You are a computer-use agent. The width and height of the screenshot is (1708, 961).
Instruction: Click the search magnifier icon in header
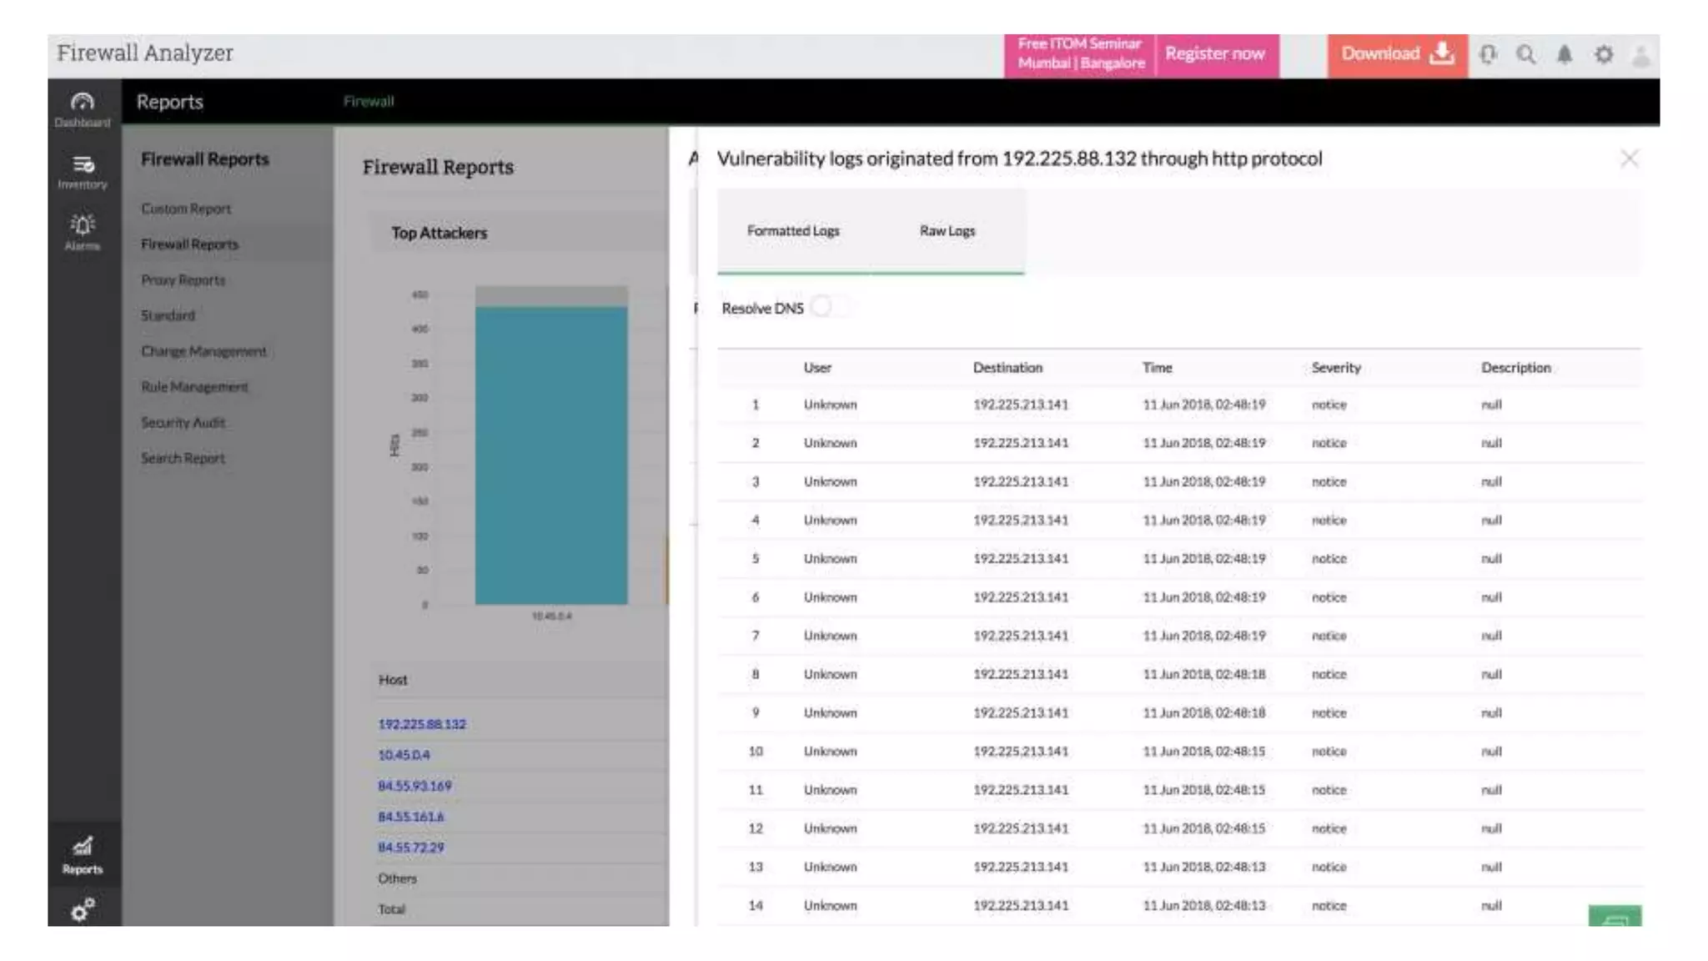pyautogui.click(x=1525, y=55)
